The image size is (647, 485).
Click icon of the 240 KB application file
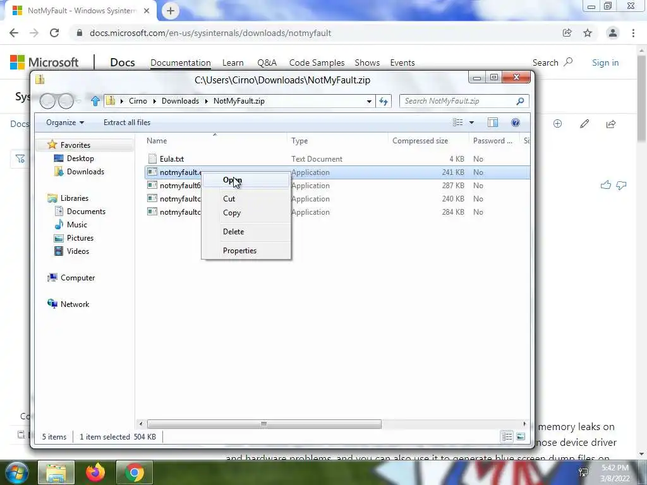(x=152, y=198)
